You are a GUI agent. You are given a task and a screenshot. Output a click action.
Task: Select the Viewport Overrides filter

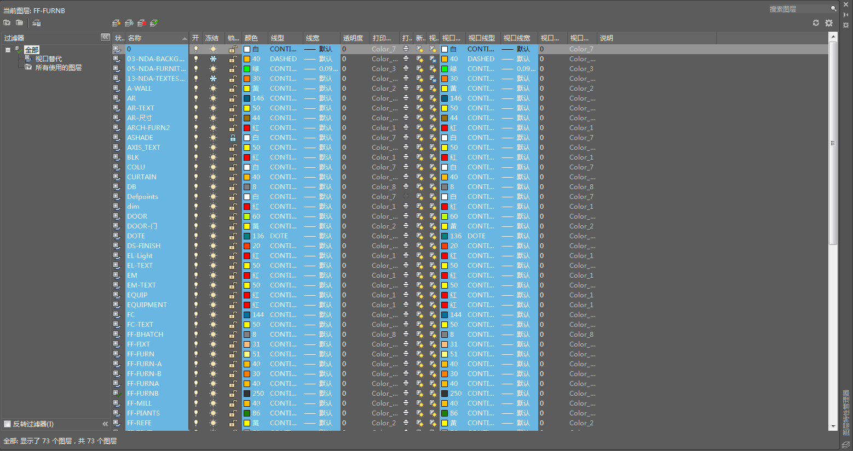point(49,59)
